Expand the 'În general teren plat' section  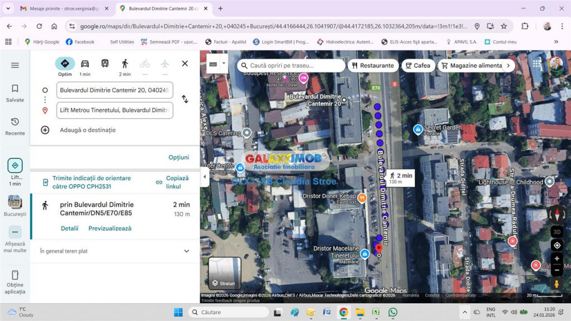tap(186, 251)
